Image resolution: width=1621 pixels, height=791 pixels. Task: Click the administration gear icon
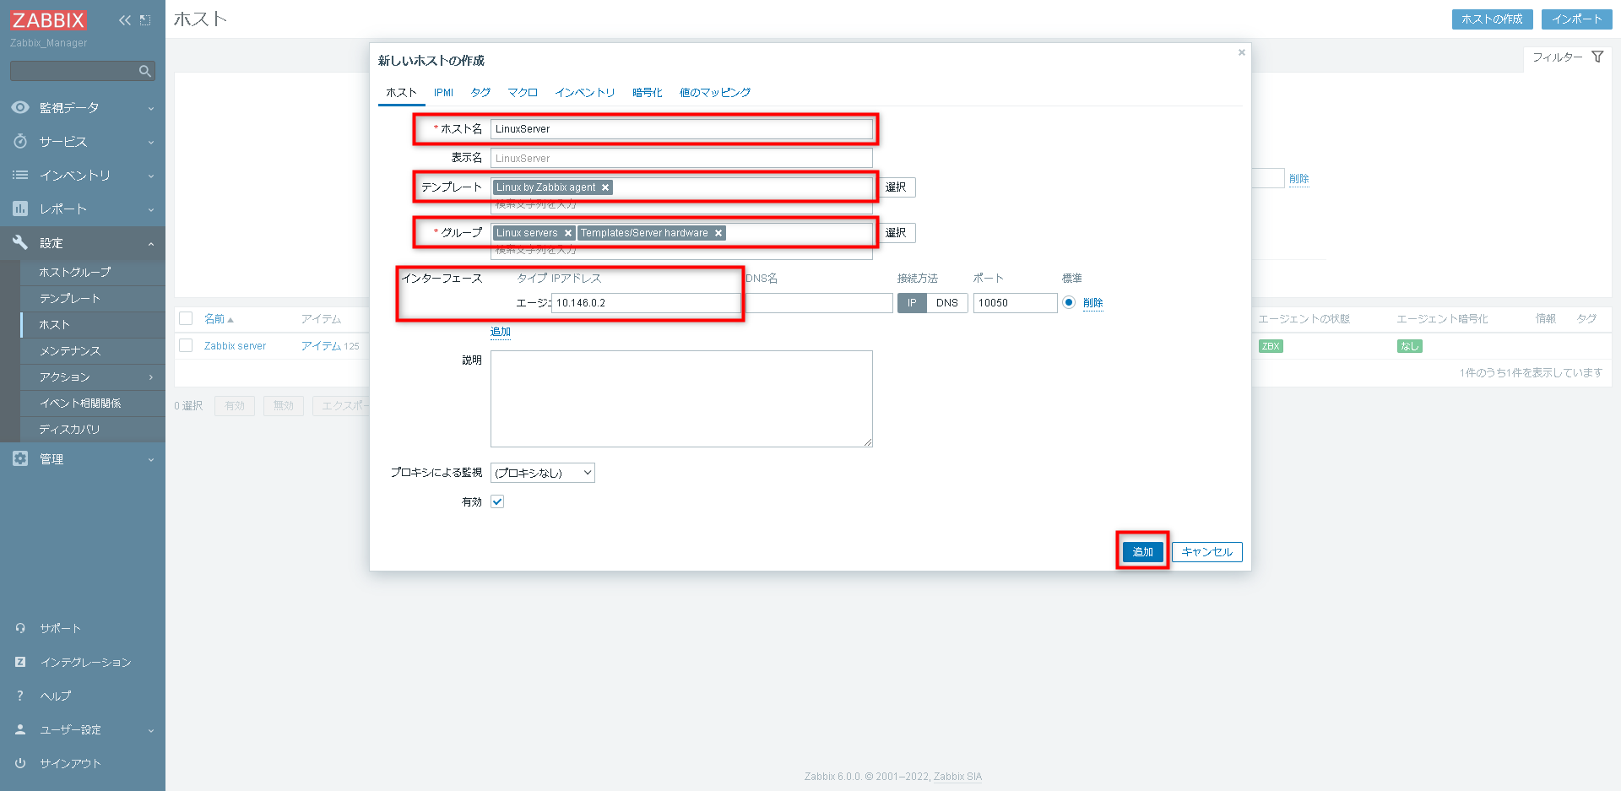(x=20, y=458)
